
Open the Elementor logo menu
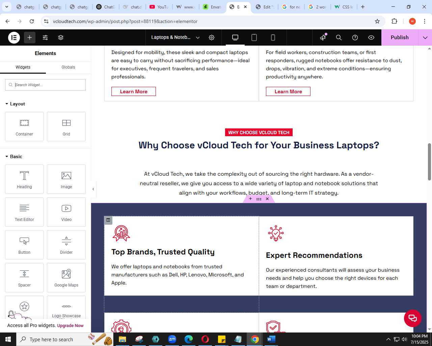point(14,38)
